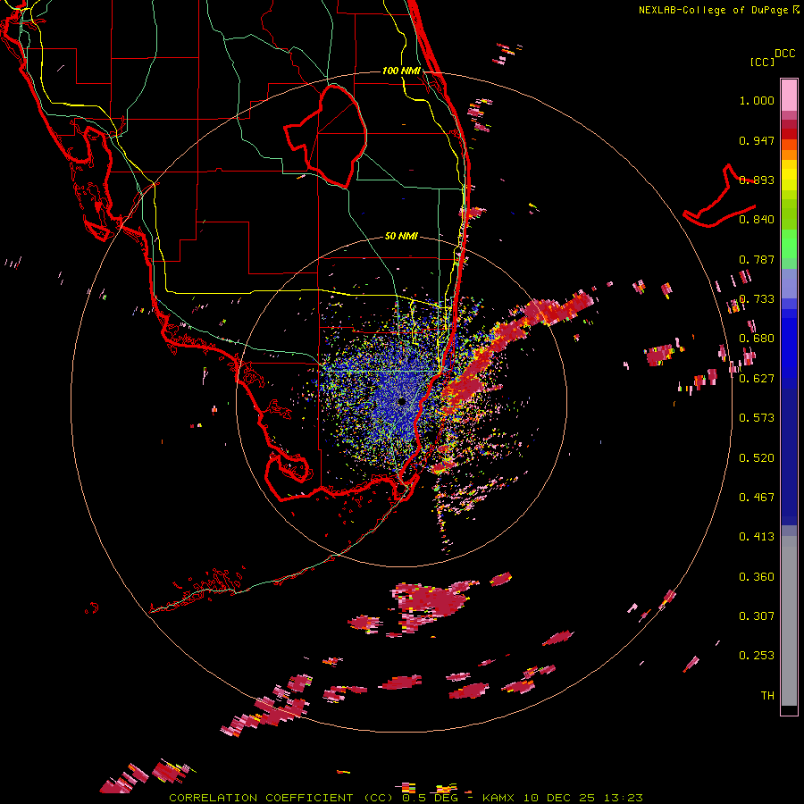Pick the light pink top color scale segment
The height and width of the screenshot is (804, 804).
point(789,95)
